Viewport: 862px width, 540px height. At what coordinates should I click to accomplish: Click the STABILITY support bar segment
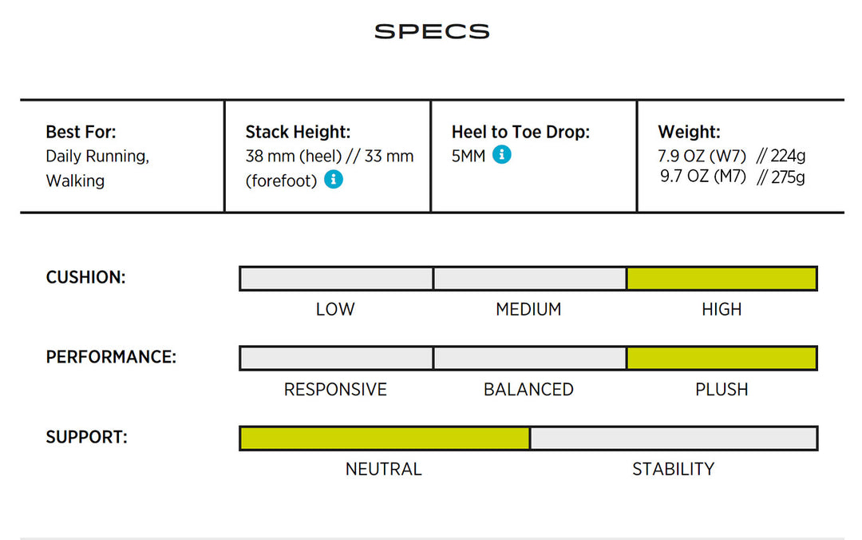click(674, 438)
